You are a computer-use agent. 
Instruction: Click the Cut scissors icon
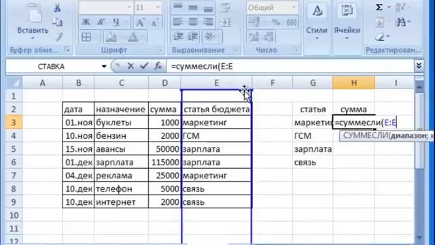point(57,7)
